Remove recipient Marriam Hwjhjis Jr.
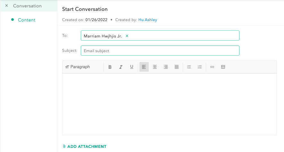 coord(127,36)
